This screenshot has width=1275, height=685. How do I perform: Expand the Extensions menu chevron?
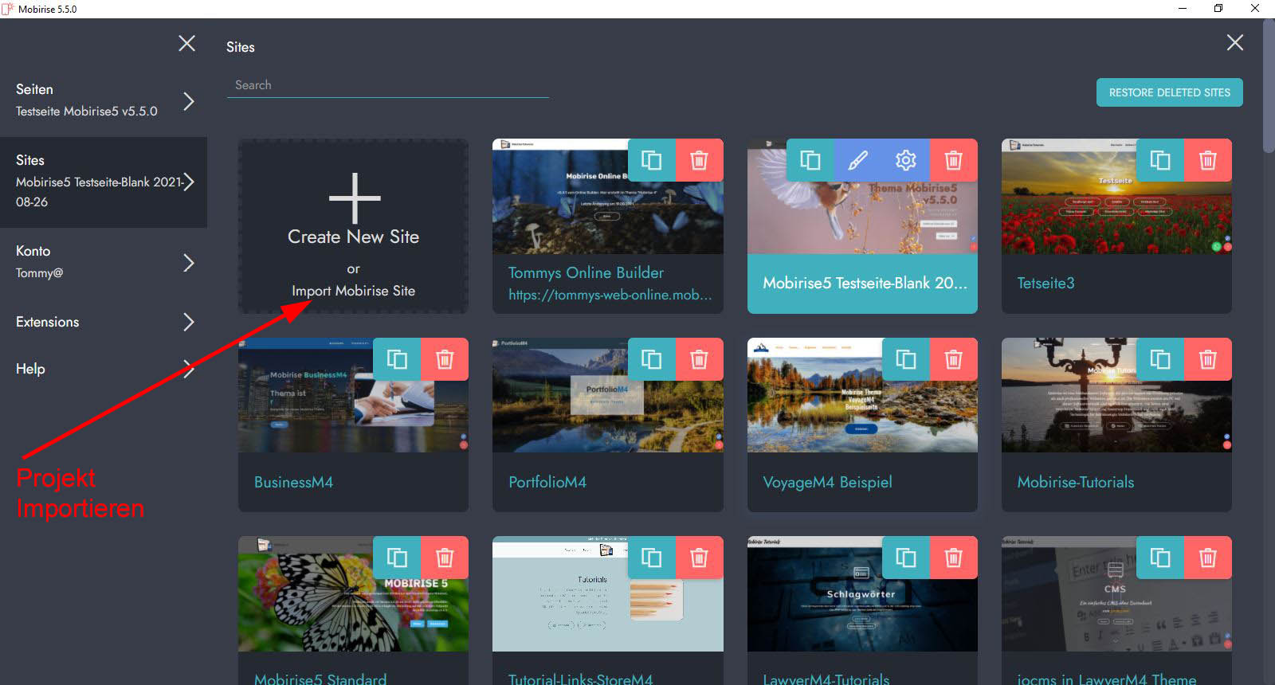(189, 322)
